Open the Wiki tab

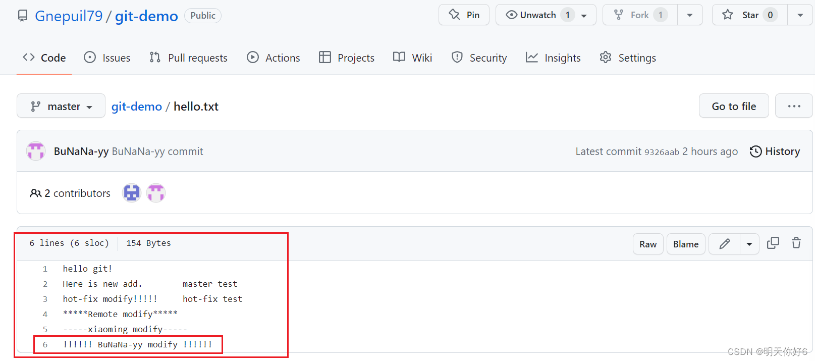(x=413, y=58)
